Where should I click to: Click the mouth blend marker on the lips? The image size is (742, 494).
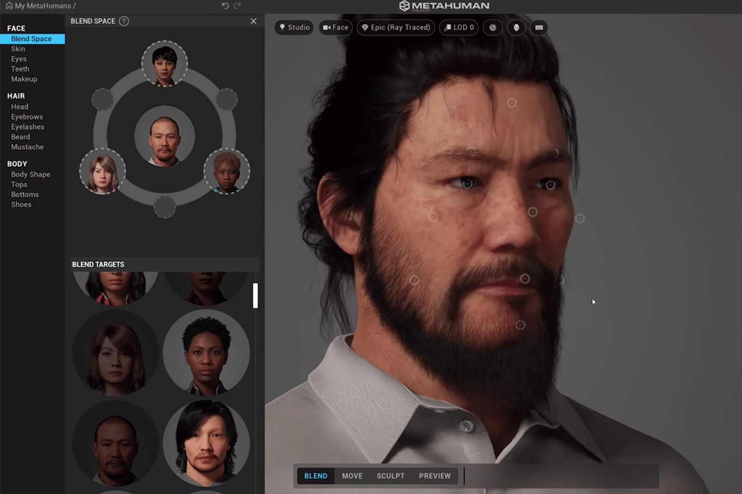(x=524, y=279)
